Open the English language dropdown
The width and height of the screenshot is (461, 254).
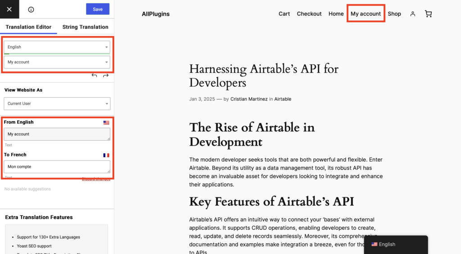[57, 47]
